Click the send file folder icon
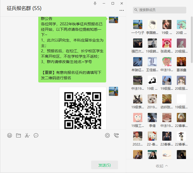This screenshot has width=193, height=173. (x=18, y=136)
